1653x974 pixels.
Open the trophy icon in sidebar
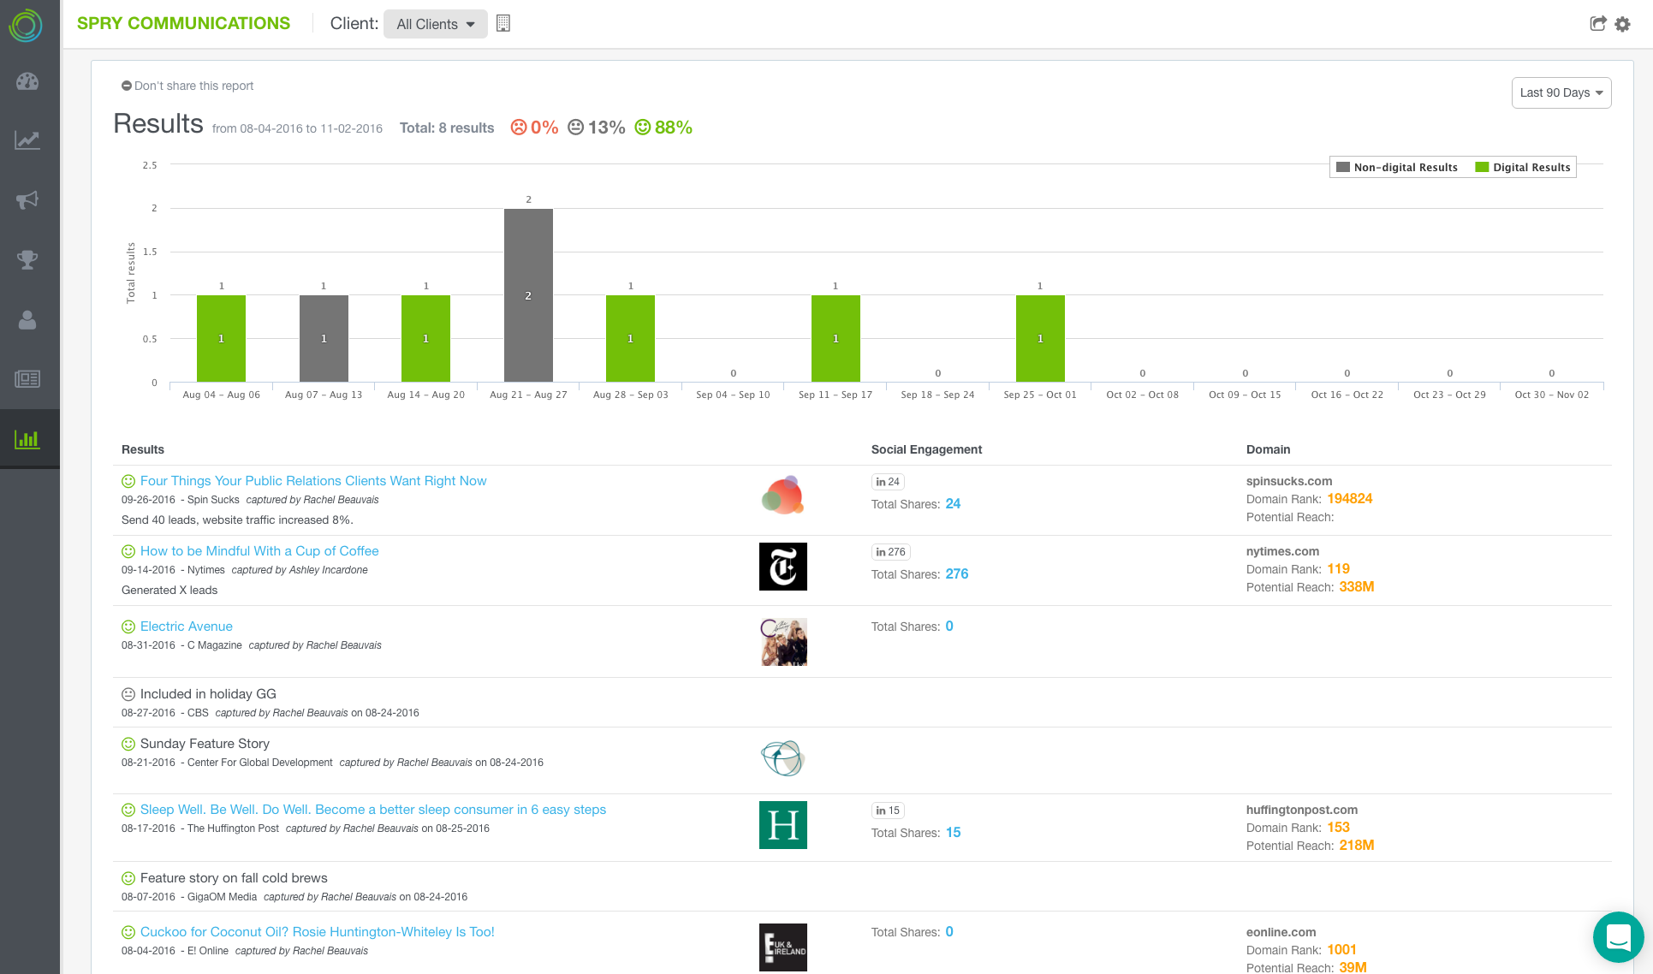27,259
